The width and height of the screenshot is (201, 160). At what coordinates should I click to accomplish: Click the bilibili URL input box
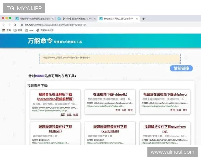click(x=110, y=59)
